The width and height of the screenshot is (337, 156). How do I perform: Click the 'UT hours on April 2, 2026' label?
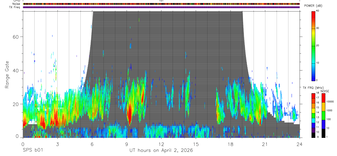coord(161,150)
